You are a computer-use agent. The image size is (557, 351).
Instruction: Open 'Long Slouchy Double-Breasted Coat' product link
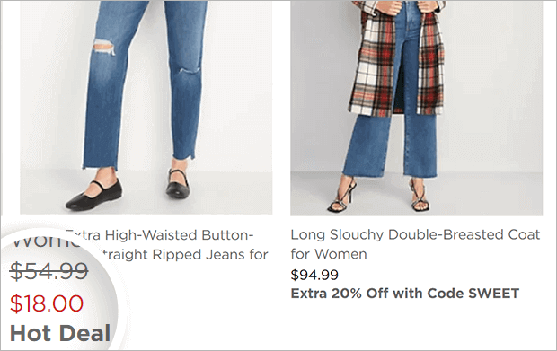click(x=415, y=234)
